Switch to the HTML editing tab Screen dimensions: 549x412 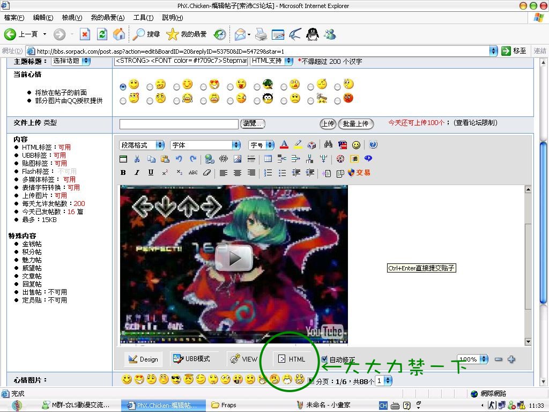(291, 359)
